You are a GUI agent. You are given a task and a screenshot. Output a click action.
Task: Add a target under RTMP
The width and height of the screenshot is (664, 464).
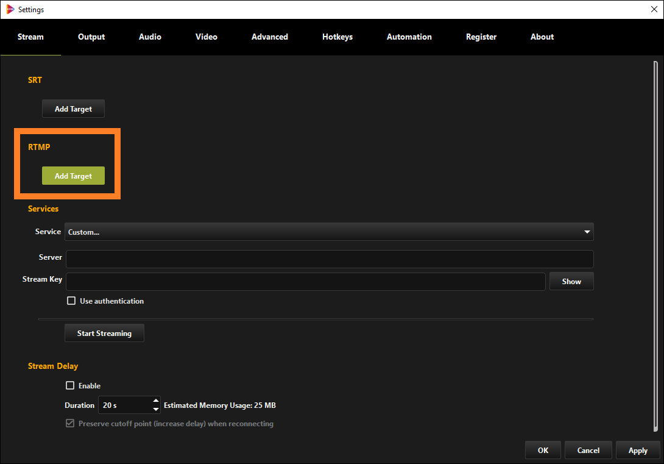73,176
